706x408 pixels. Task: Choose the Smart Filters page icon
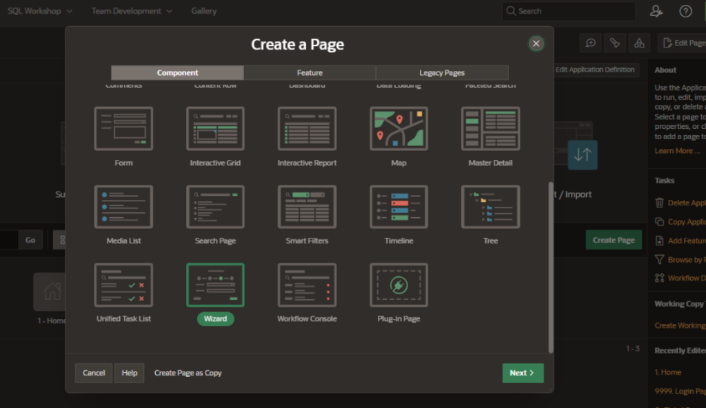point(307,207)
